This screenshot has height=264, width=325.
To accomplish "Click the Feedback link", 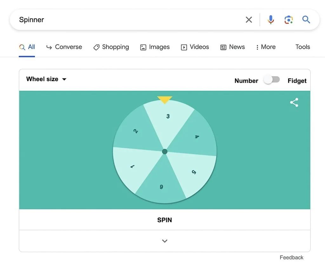I will 291,257.
